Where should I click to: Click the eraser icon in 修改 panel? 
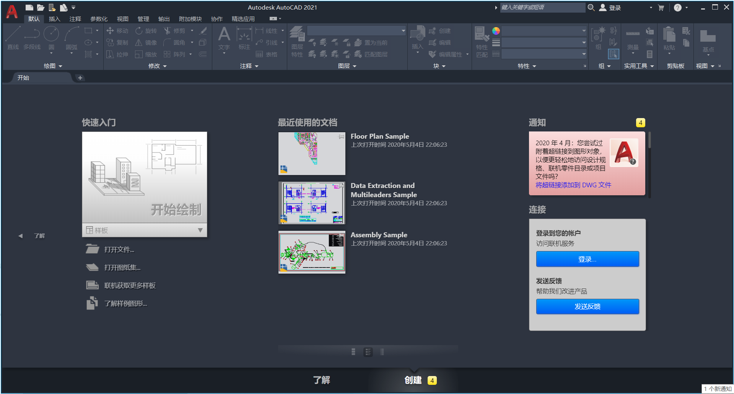point(203,31)
